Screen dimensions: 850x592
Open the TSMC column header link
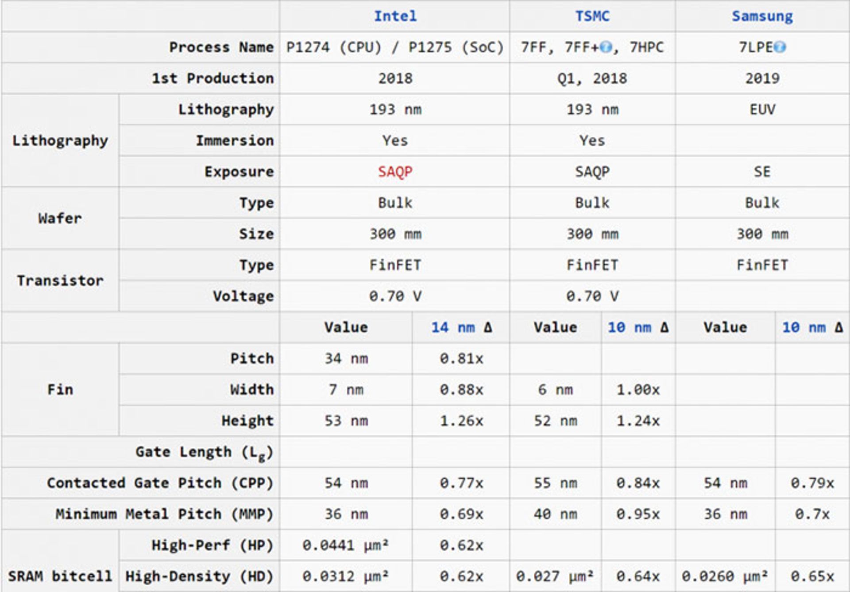[x=592, y=16]
